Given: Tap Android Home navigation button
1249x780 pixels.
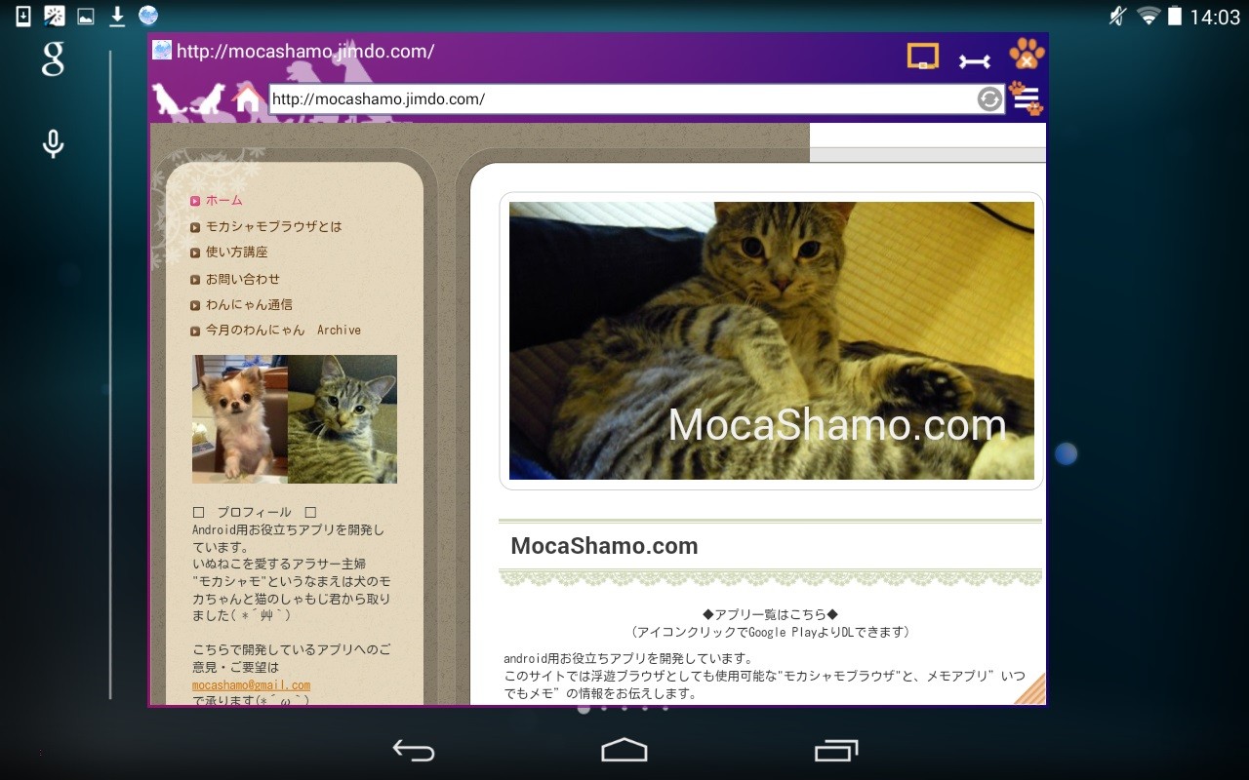Looking at the screenshot, I should tap(624, 750).
